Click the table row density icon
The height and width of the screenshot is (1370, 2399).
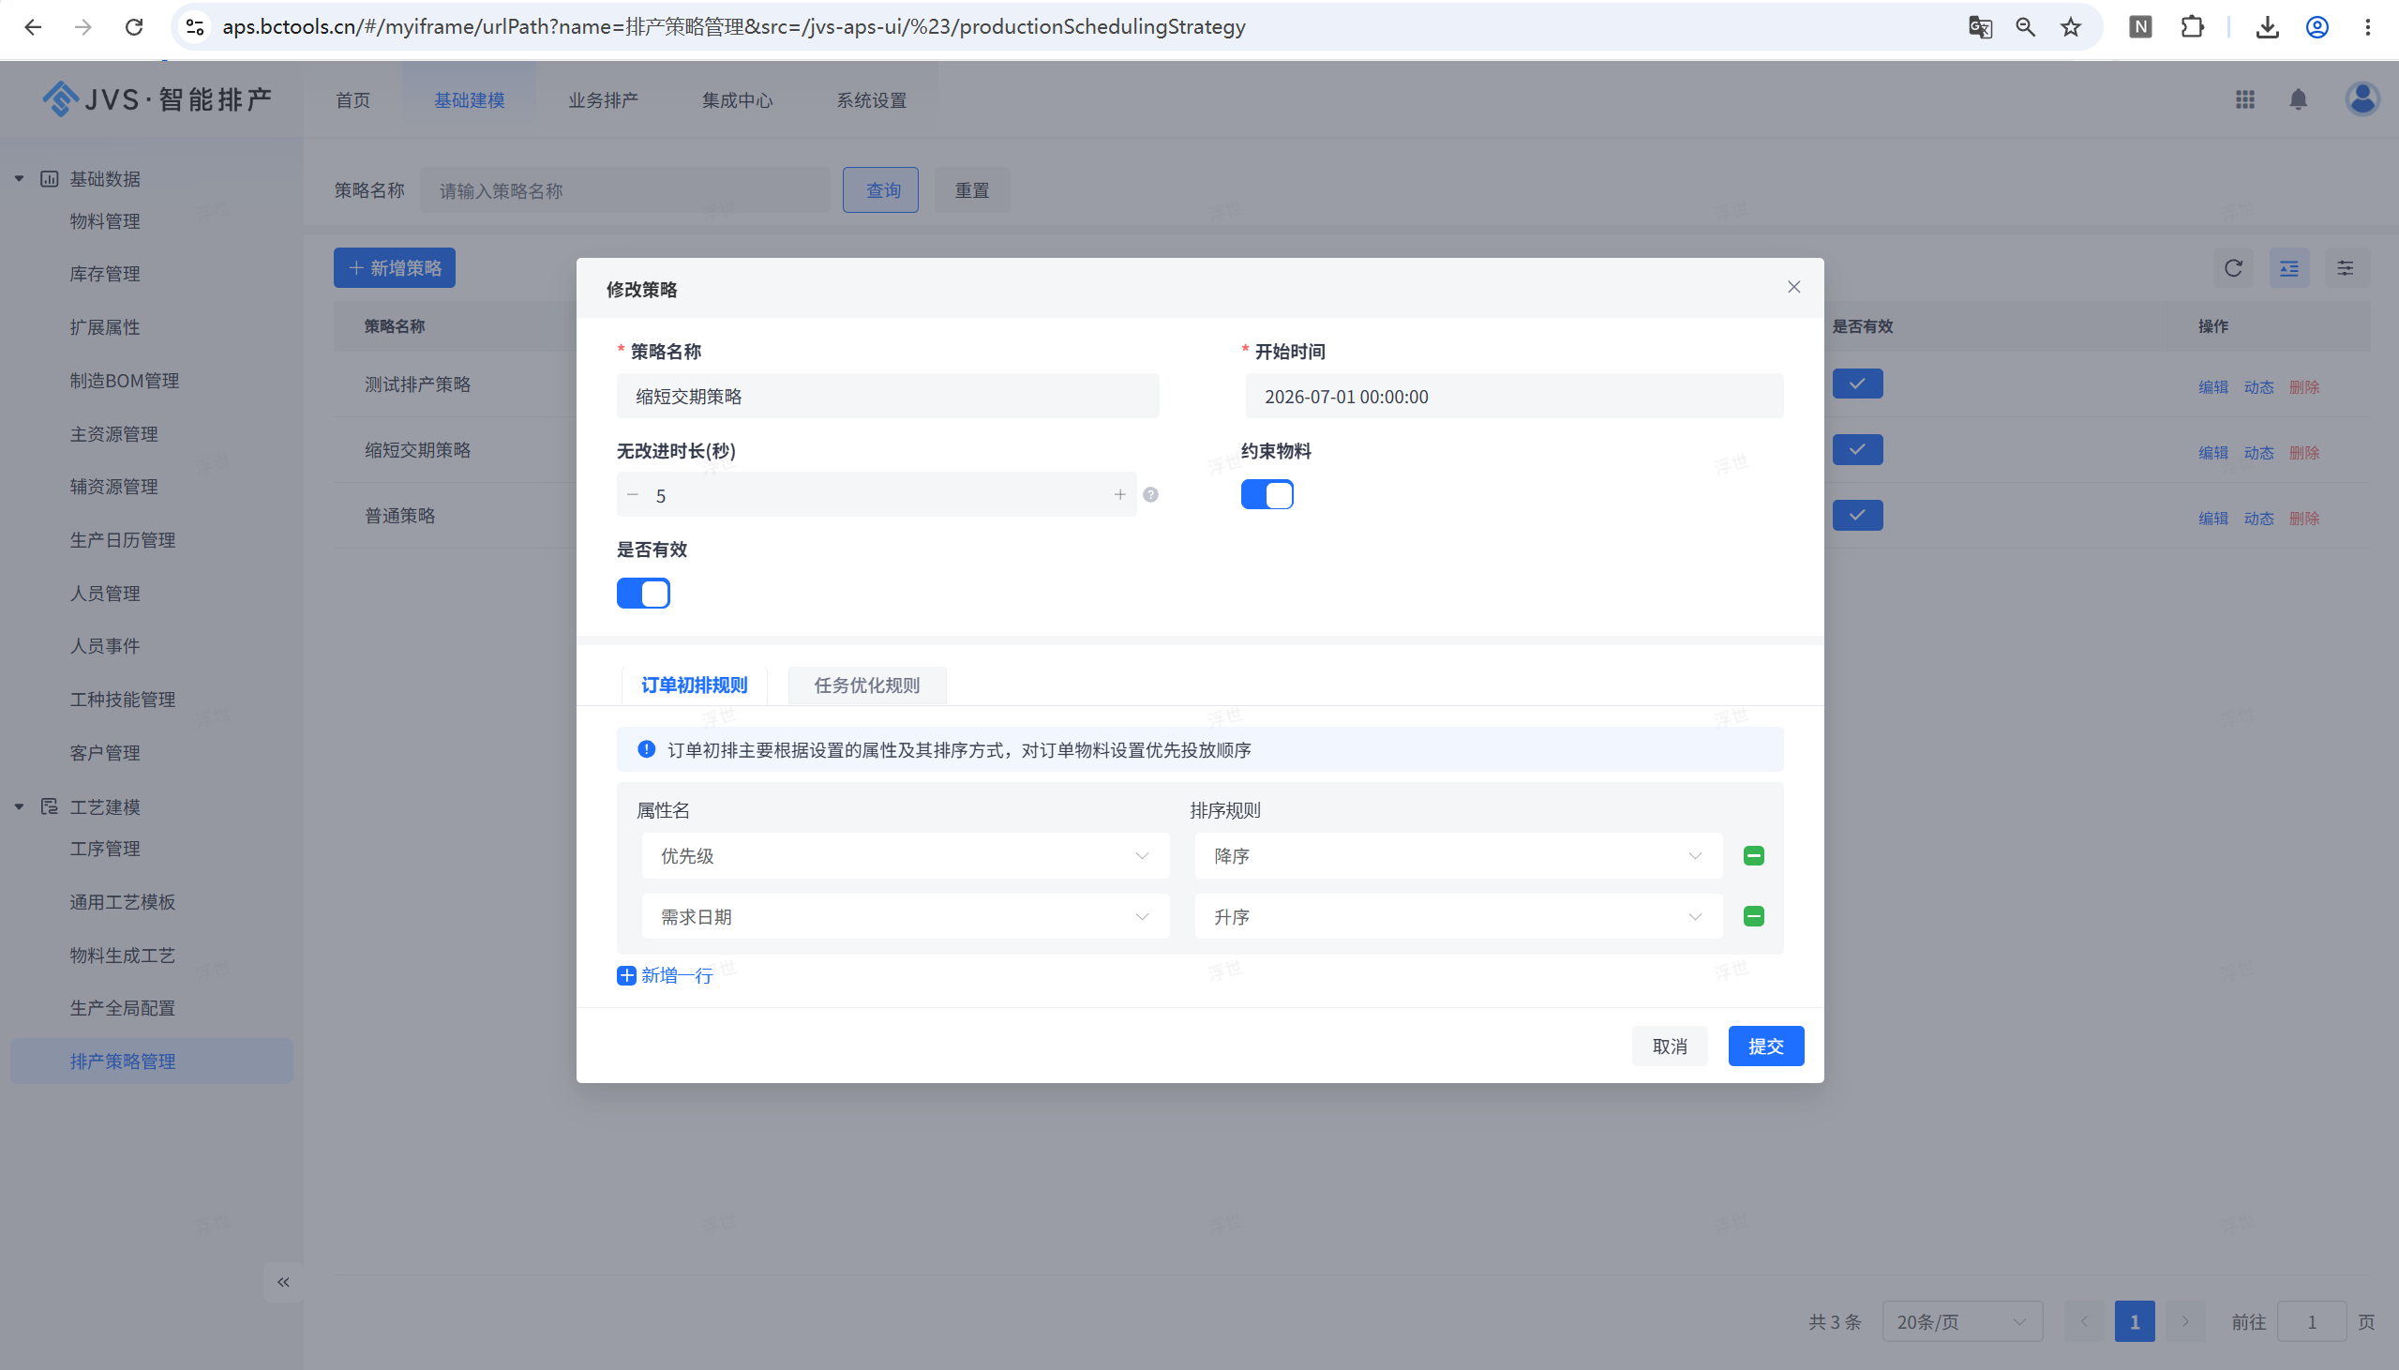click(2289, 269)
